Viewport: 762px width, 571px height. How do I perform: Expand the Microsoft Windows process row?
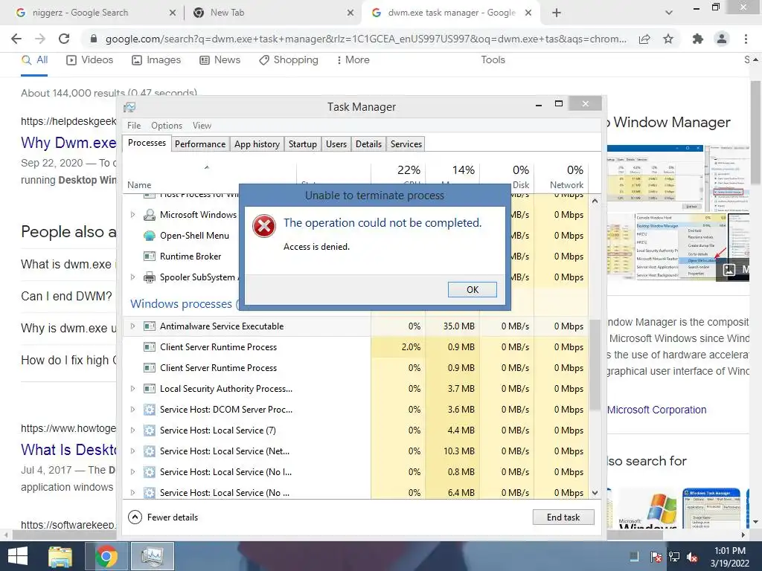click(132, 215)
